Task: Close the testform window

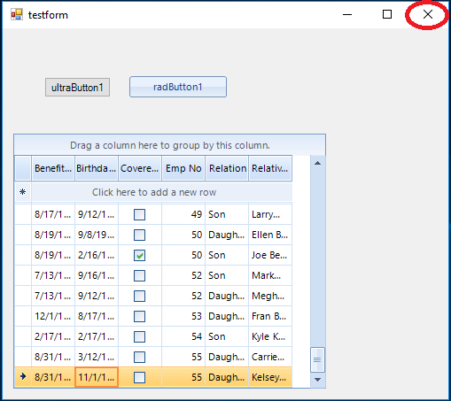Action: click(428, 14)
